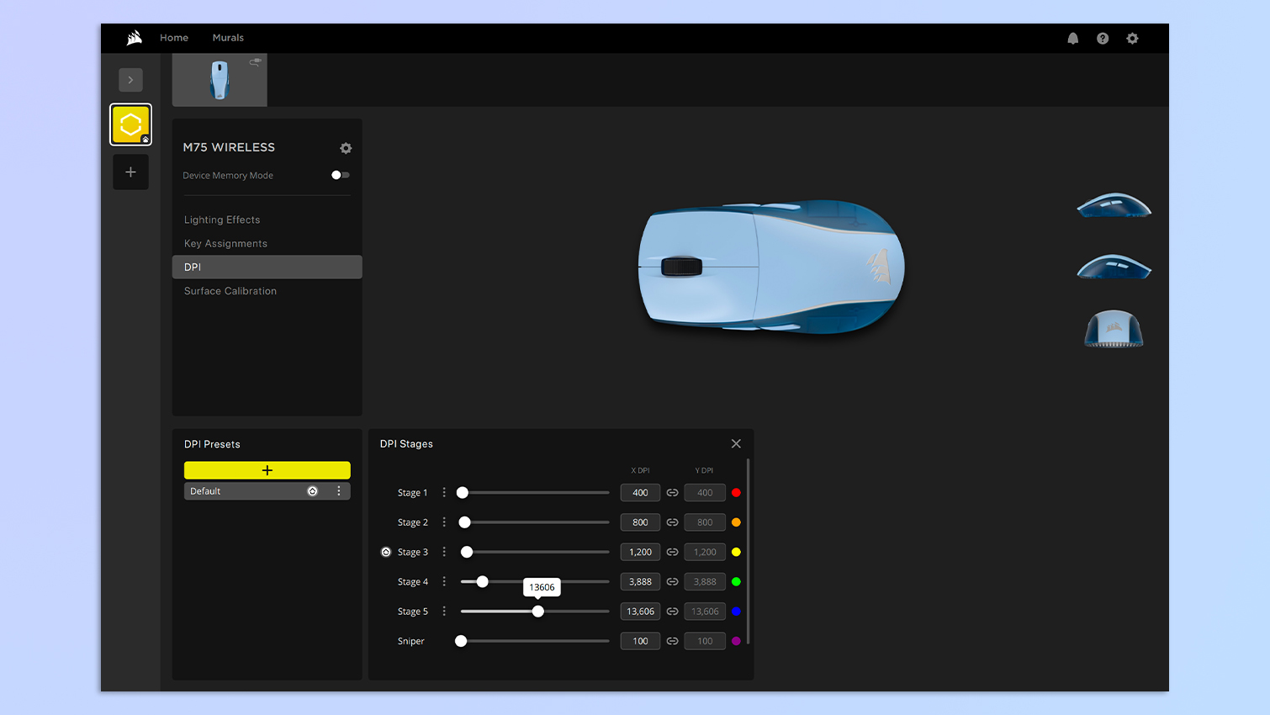This screenshot has height=715, width=1270.
Task: Click the Stage 2 orange color swatch
Action: tap(736, 522)
